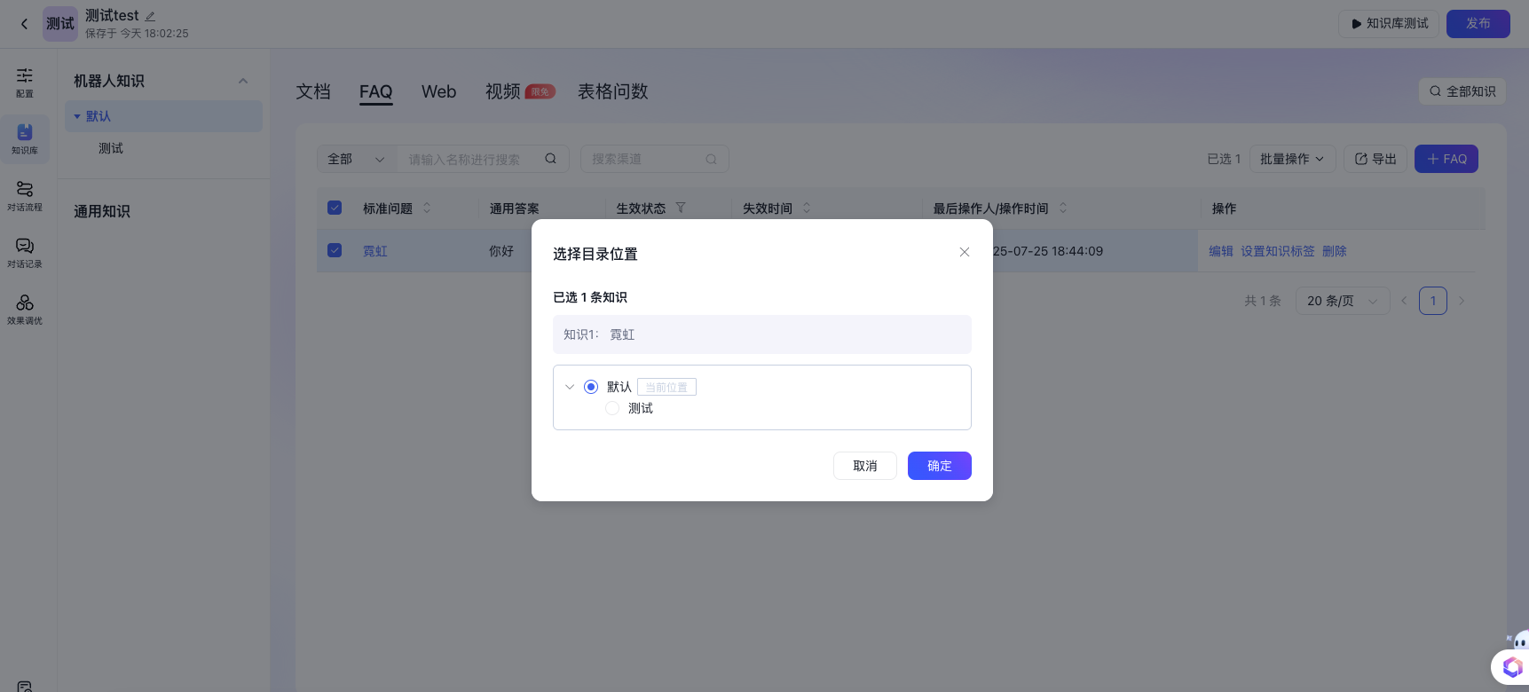Viewport: 1529px width, 692px height.
Task: Click the 全部知识 search button
Action: tap(1462, 91)
